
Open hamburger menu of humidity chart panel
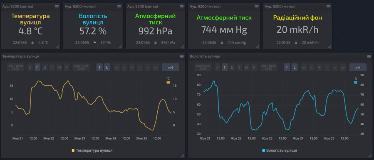(x=369, y=57)
